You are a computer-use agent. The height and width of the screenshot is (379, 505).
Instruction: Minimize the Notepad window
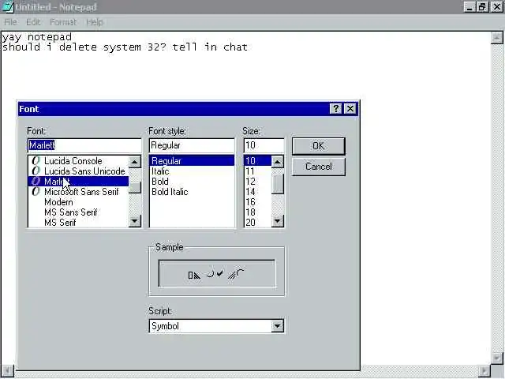pyautogui.click(x=469, y=7)
